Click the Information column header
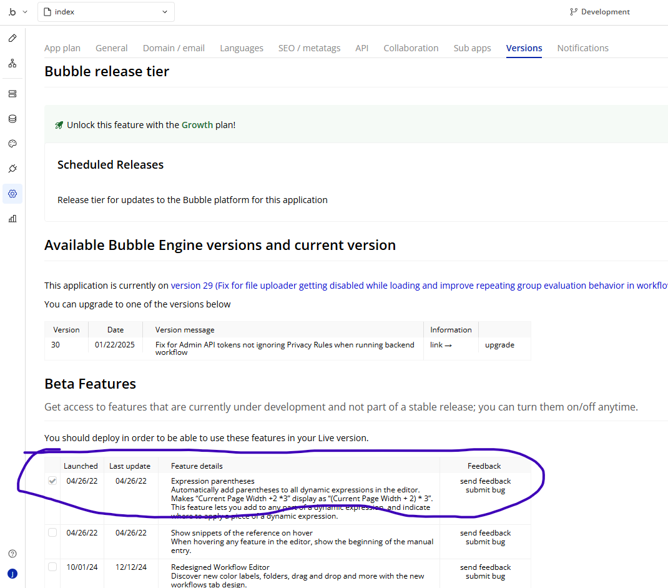Image resolution: width=668 pixels, height=588 pixels. click(x=451, y=330)
